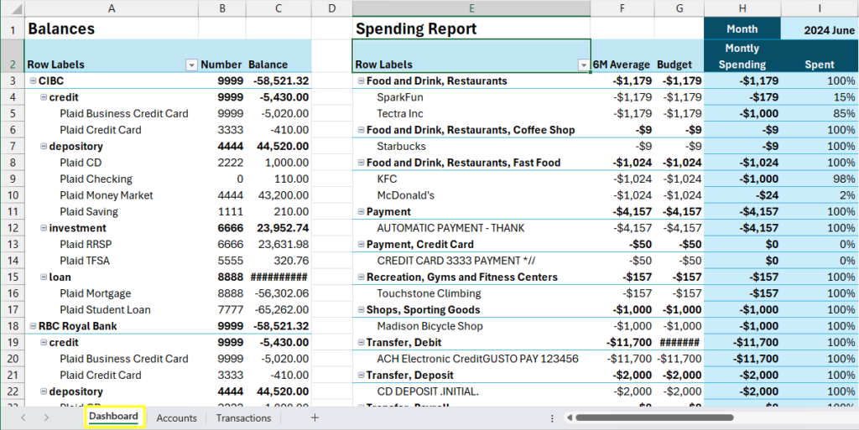Screen dimensions: 859x430
Task: Add a new sheet with the plus button
Action: tap(315, 417)
